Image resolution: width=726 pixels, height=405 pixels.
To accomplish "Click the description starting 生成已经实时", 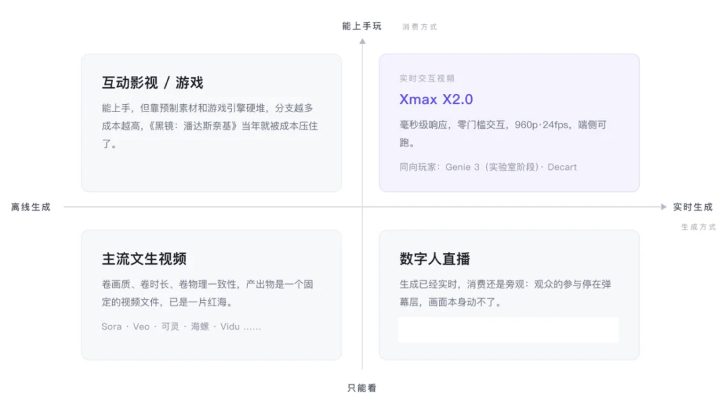I will coord(505,293).
